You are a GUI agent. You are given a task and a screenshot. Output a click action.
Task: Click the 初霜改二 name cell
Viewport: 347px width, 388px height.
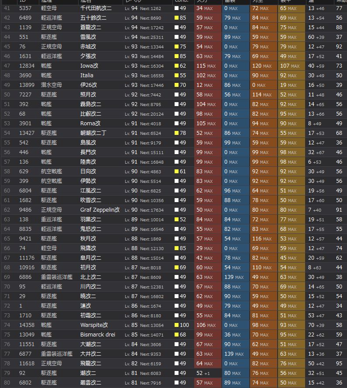(91, 316)
